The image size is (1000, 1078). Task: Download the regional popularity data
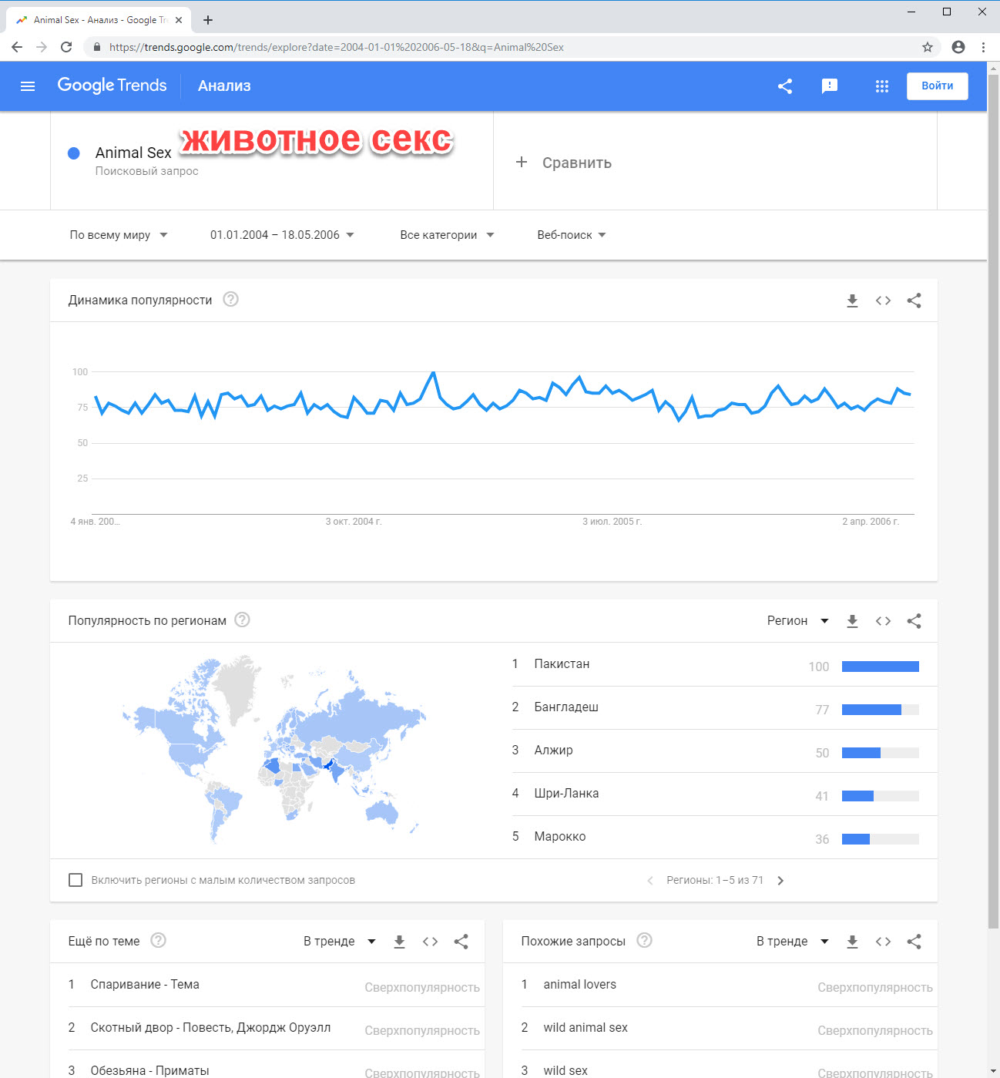pos(852,621)
